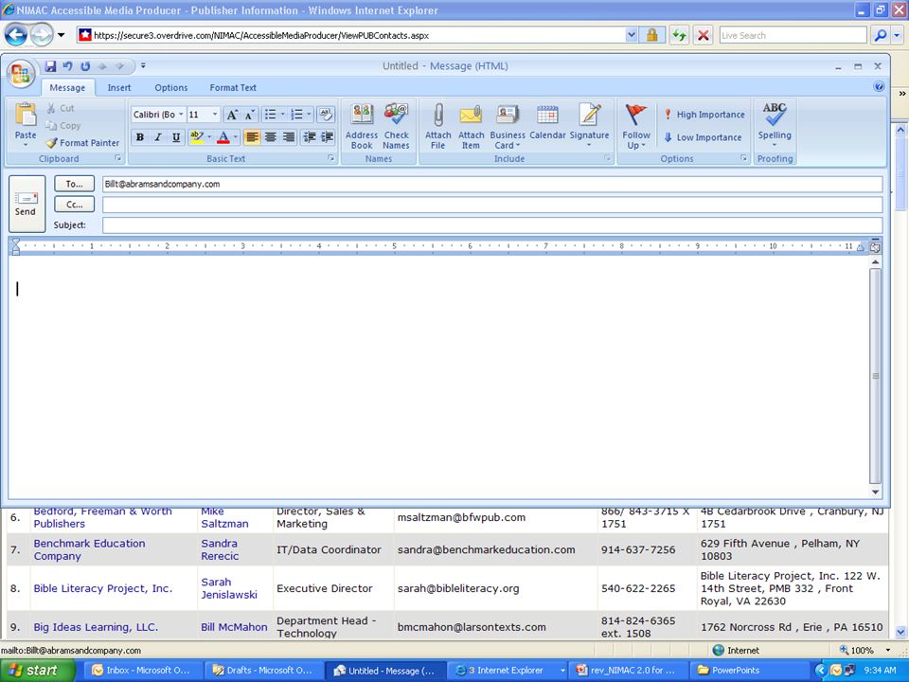The width and height of the screenshot is (909, 682).
Task: Click the Cc... button
Action: (x=74, y=205)
